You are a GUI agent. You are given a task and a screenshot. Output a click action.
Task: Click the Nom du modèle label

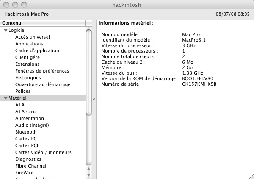click(x=121, y=34)
